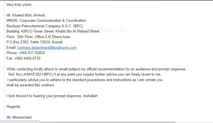Click the "I look forward to hearing" sentence
213x123 pixels.
[x=52, y=96]
